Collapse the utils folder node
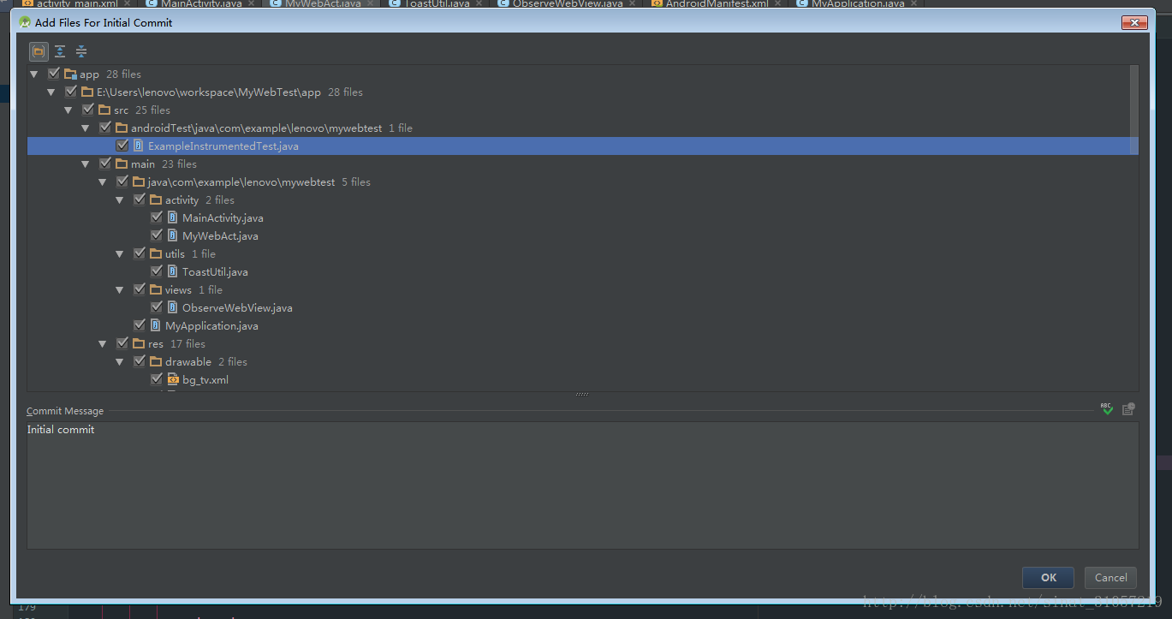This screenshot has height=619, width=1172. click(x=120, y=254)
